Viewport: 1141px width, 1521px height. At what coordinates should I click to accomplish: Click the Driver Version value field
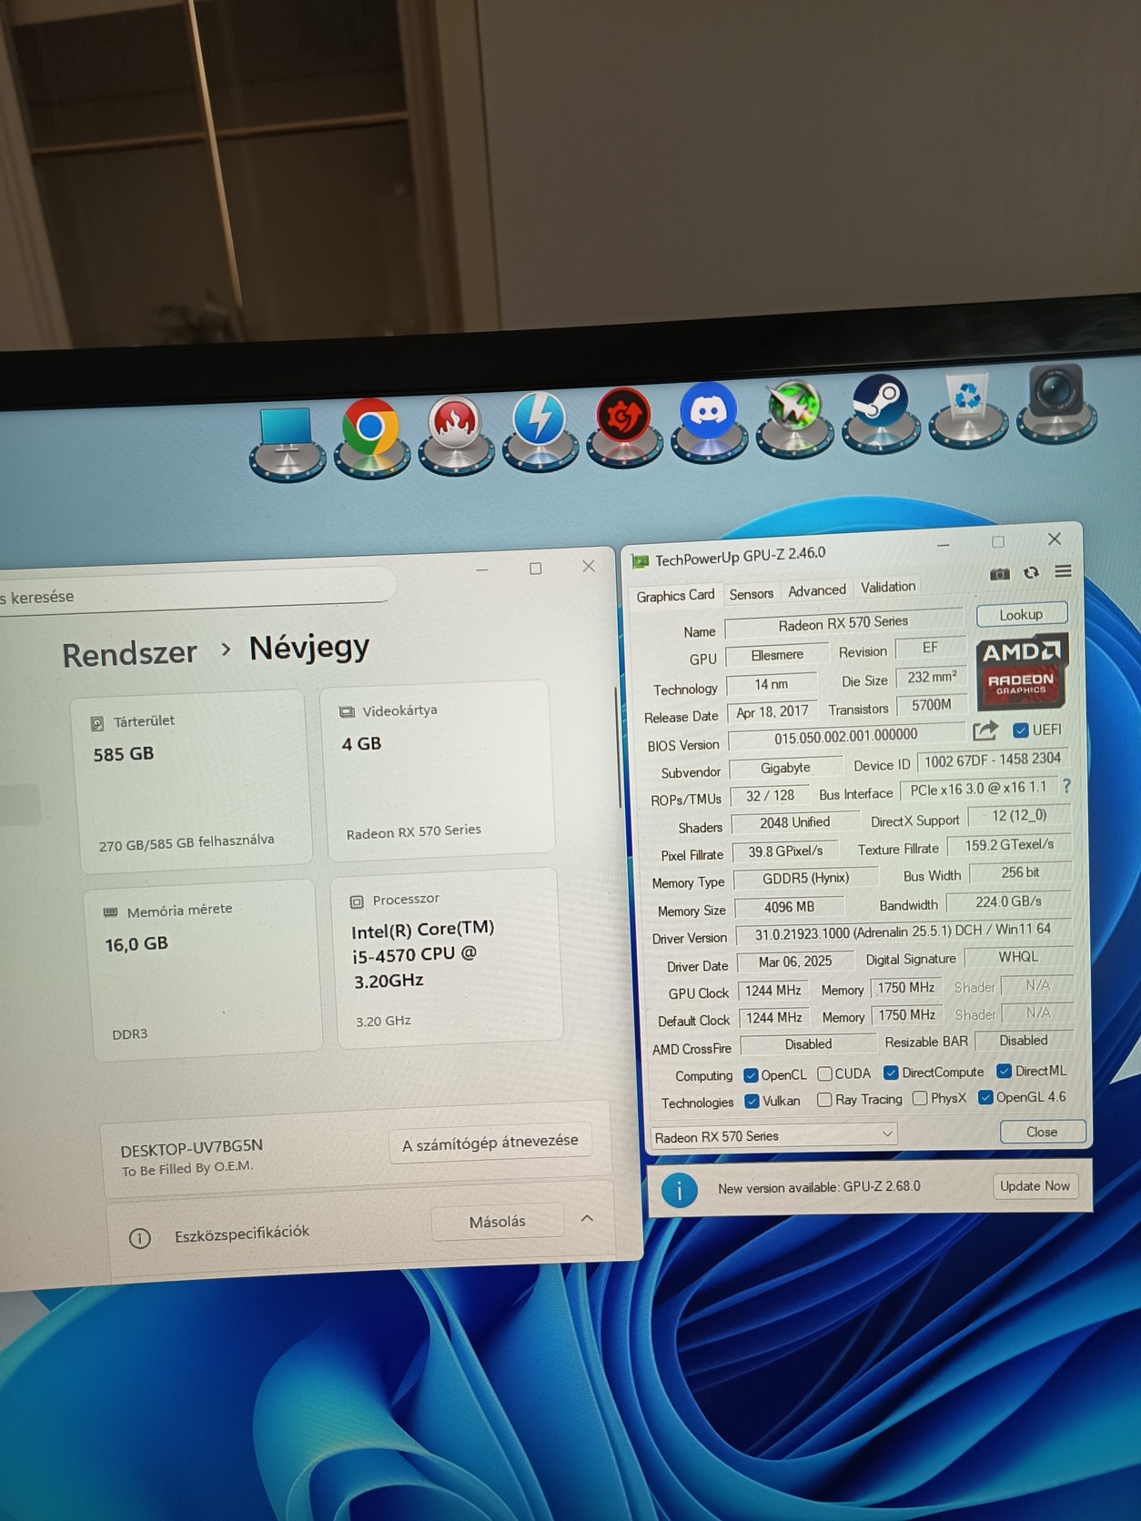903,932
